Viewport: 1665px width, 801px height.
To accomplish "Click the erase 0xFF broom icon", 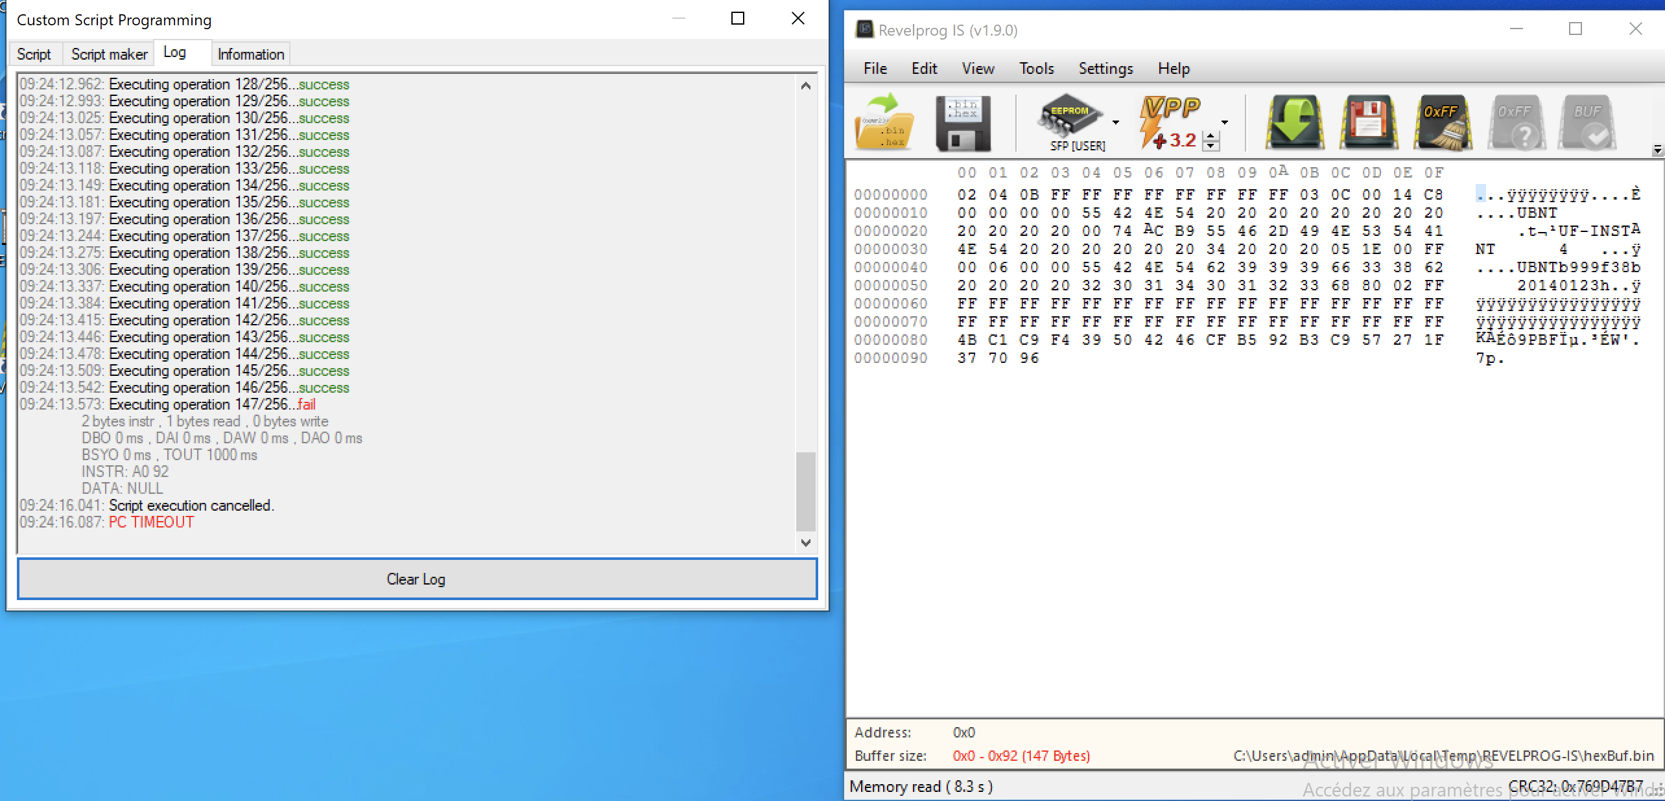I will [1443, 123].
